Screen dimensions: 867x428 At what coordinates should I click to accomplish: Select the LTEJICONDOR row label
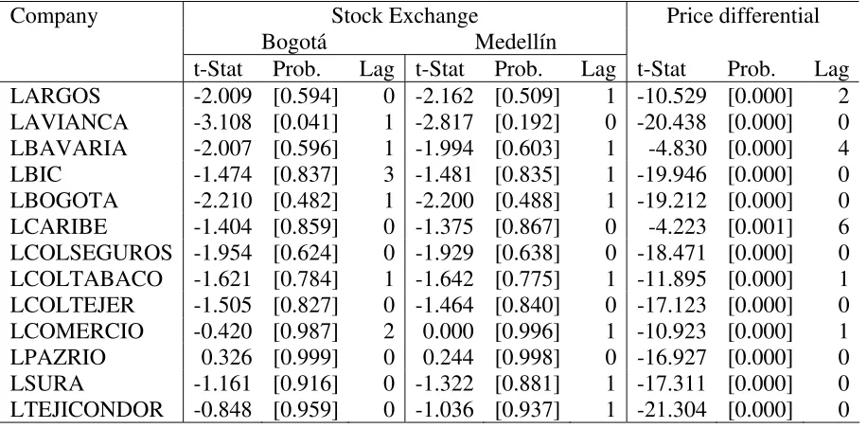point(87,410)
